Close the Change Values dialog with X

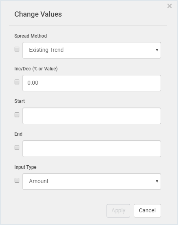pos(169,6)
